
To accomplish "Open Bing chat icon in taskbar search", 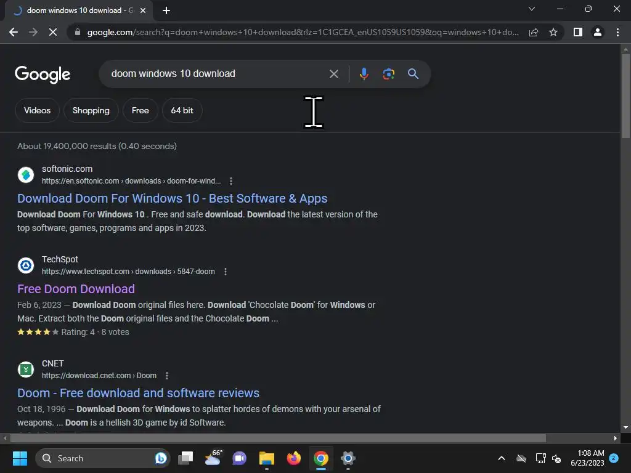I will [161, 458].
